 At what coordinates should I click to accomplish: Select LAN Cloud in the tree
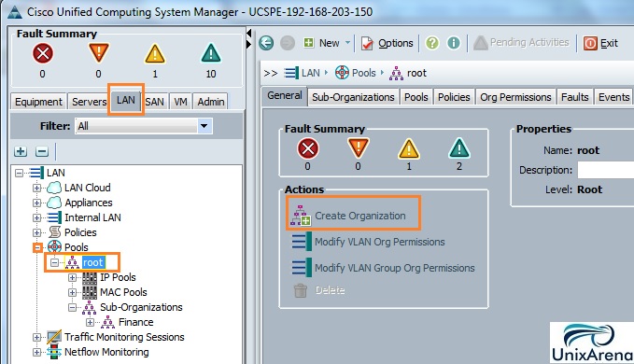88,188
